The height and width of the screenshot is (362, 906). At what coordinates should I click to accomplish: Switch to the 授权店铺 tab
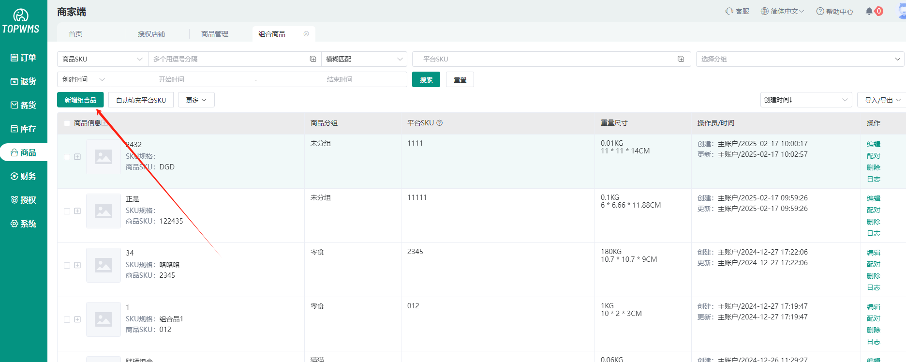click(151, 34)
